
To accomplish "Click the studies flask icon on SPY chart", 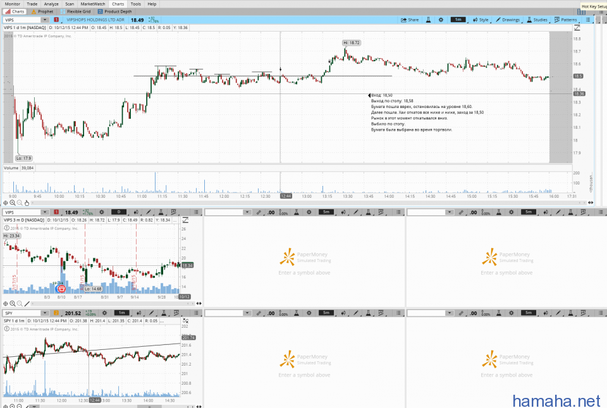I will tap(164, 313).
